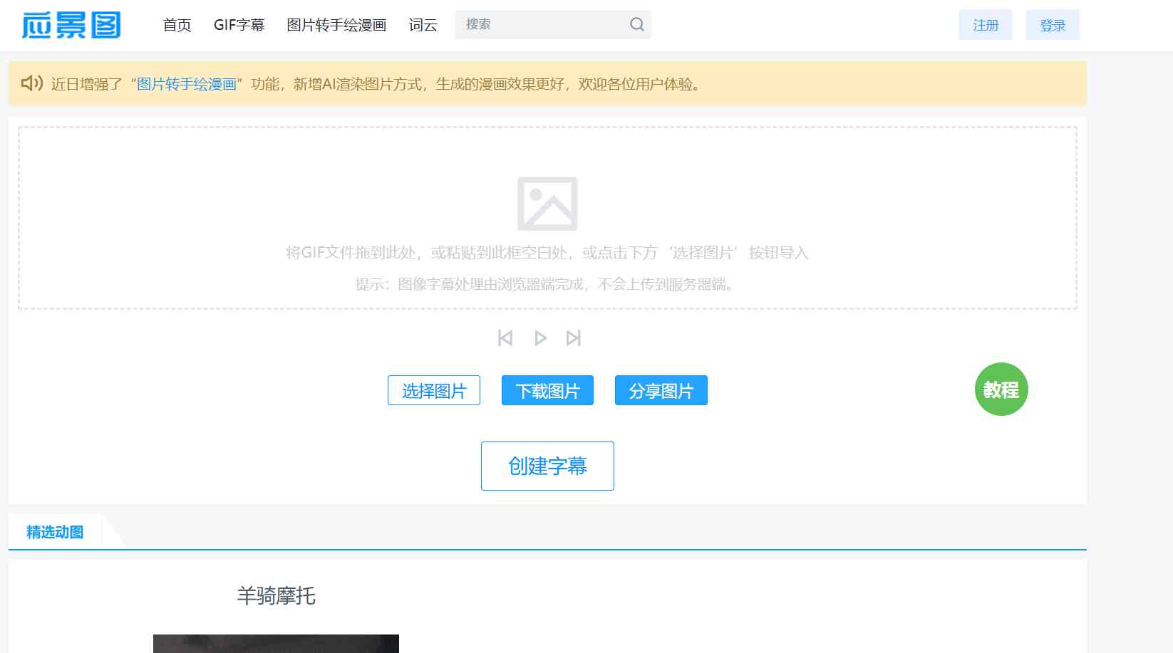Click the search magnifier icon
1173x653 pixels.
coord(635,23)
